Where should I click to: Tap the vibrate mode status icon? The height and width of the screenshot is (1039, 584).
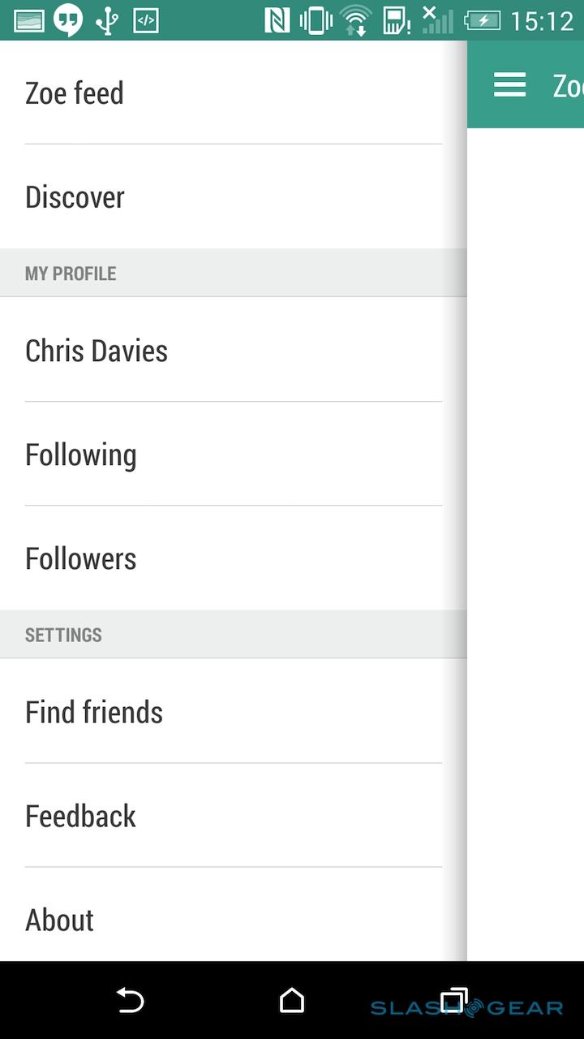coord(316,20)
